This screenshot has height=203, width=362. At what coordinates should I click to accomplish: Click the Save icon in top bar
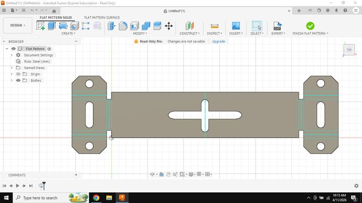point(24,10)
